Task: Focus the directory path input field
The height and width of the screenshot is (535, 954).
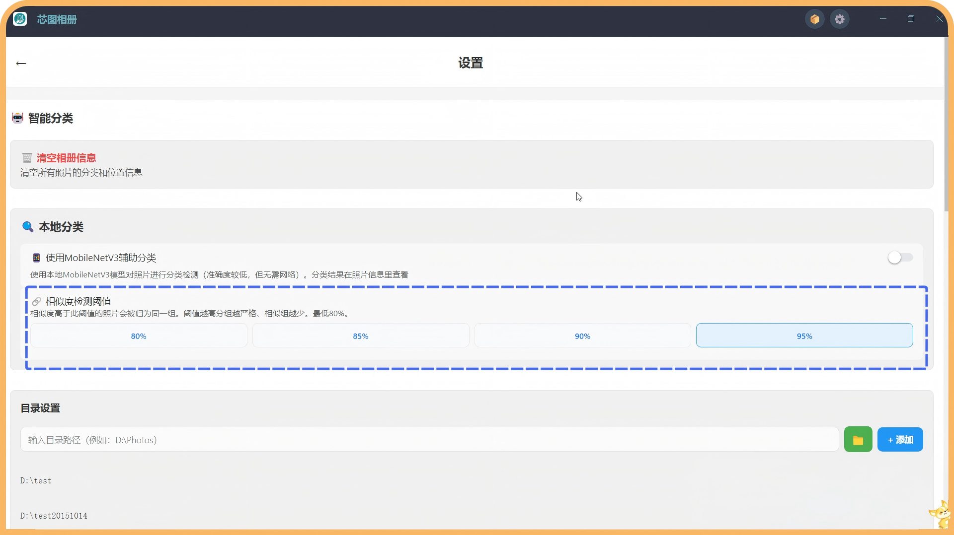Action: point(429,440)
